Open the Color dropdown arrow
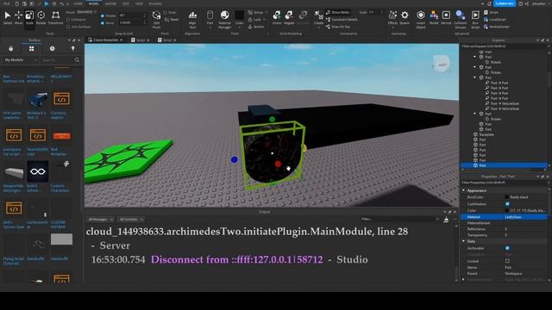The image size is (552, 310). (240, 28)
